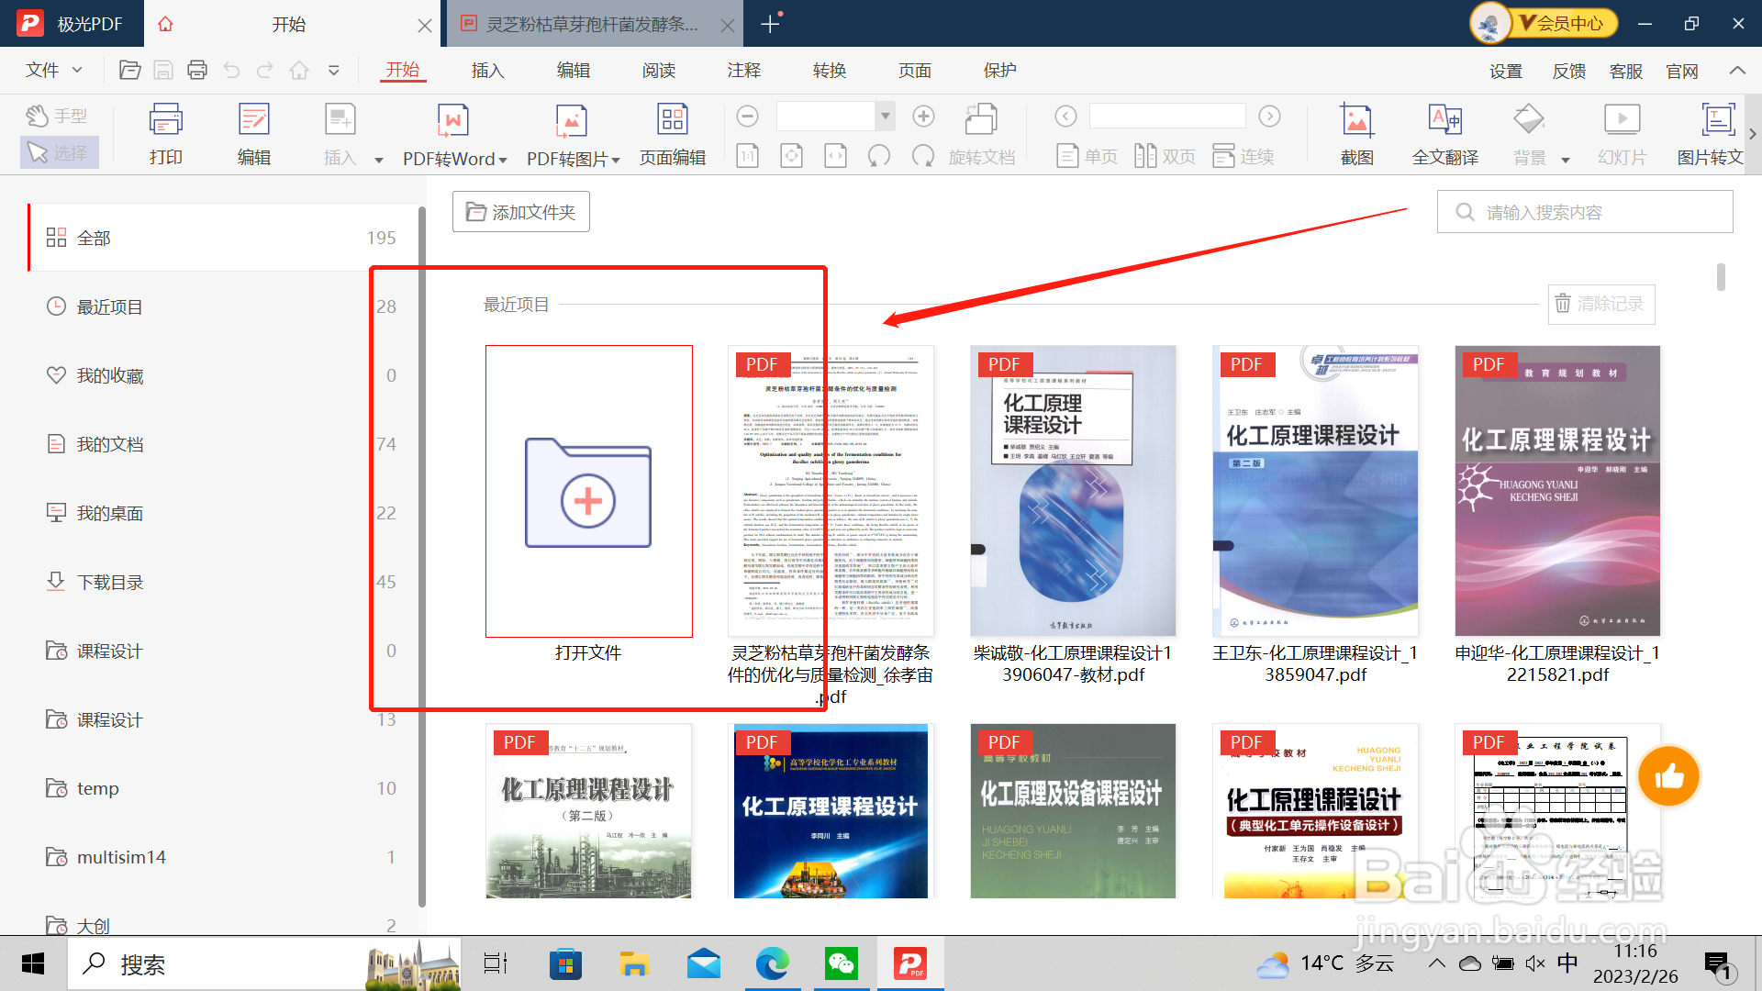The image size is (1762, 991).
Task: Expand the 背景 background dropdown
Action: (1565, 160)
